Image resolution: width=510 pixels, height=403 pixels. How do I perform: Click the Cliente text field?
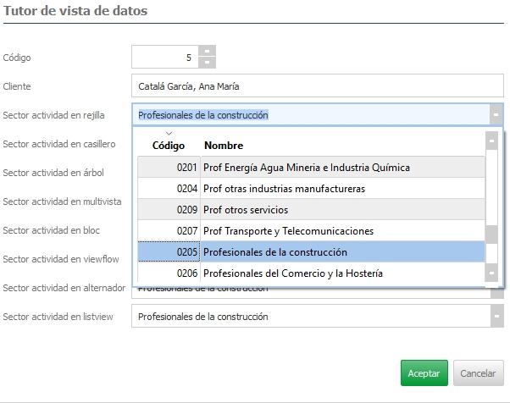(x=318, y=86)
